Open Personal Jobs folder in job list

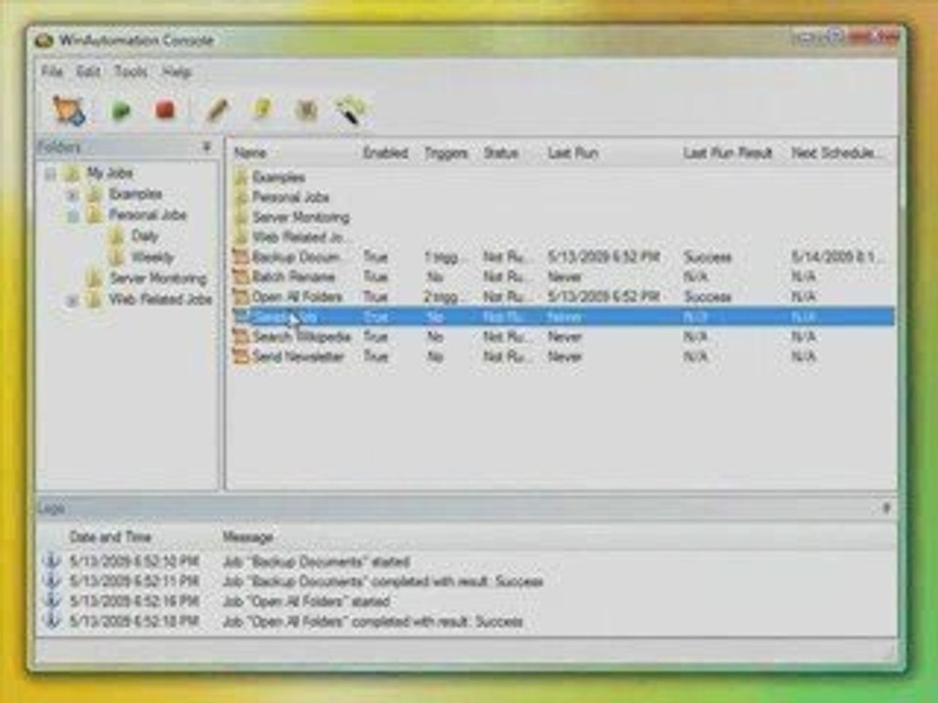pyautogui.click(x=291, y=197)
